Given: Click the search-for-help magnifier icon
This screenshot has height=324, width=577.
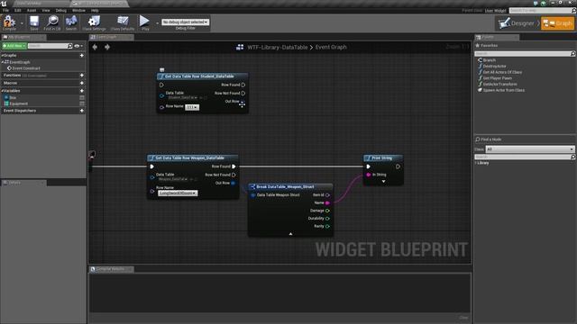Looking at the screenshot, I should 573,11.
